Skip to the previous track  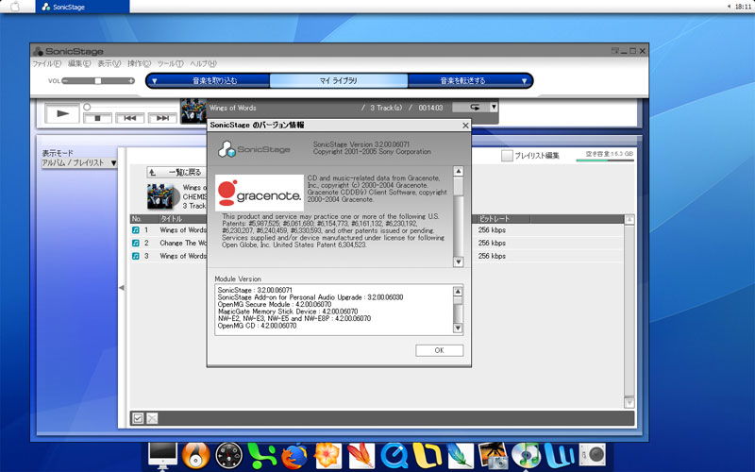coord(129,118)
